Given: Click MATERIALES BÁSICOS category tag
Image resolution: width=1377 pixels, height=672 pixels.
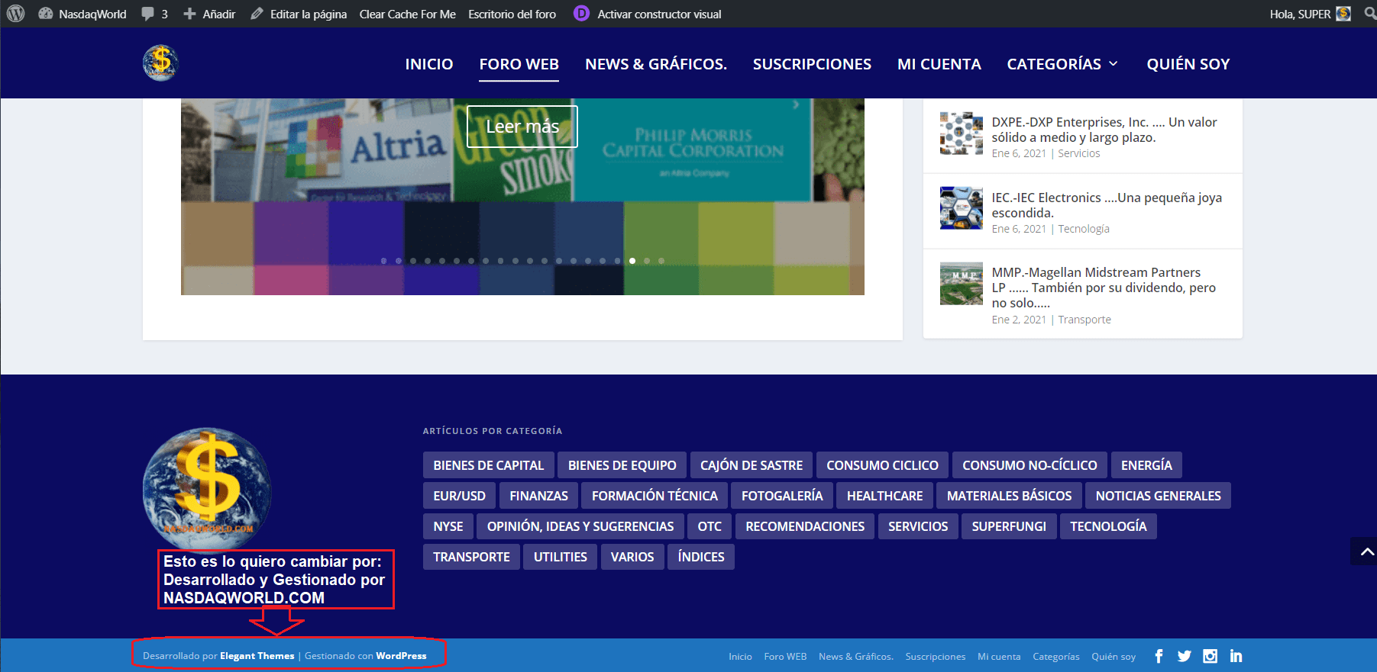Looking at the screenshot, I should pyautogui.click(x=1010, y=496).
